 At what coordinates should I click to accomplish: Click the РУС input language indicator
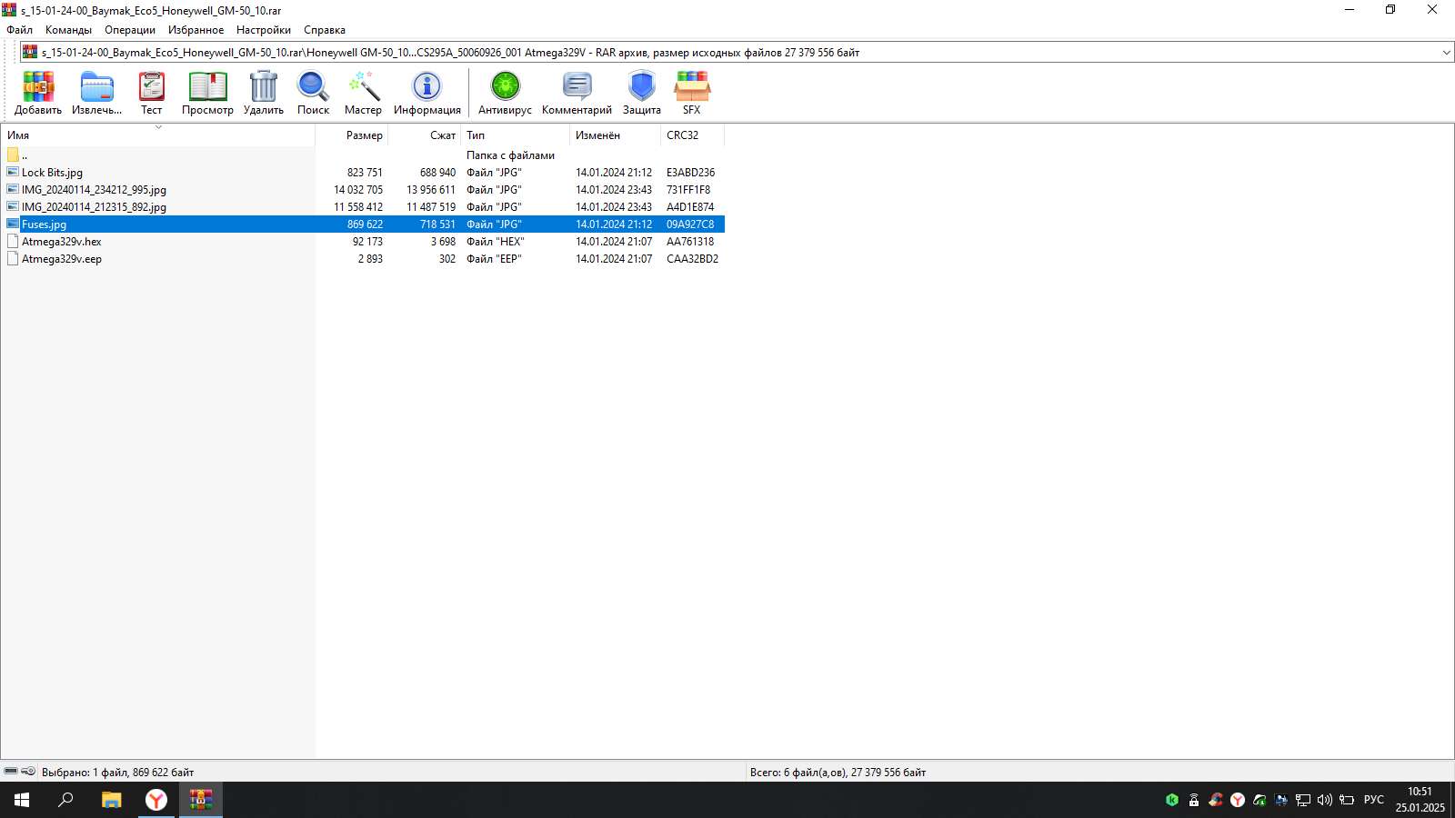tap(1373, 800)
